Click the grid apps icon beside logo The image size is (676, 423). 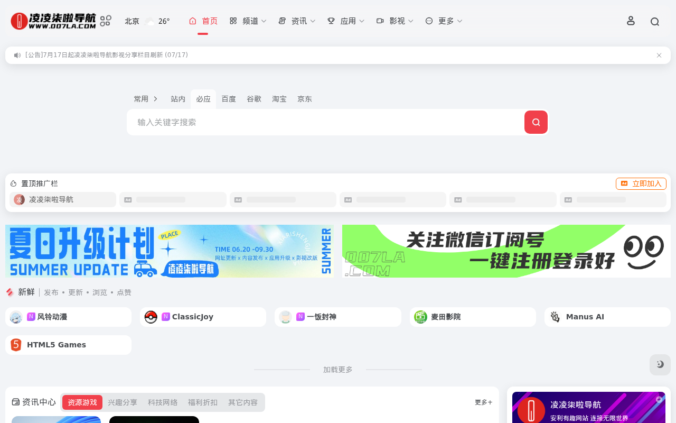pos(106,21)
